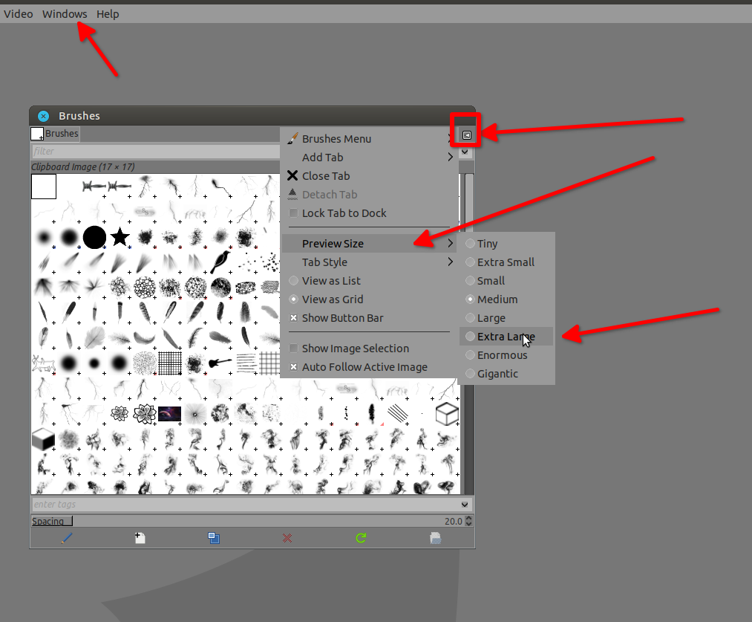Switch to the Brushes tab
Screen dimensions: 752x622
(55, 134)
